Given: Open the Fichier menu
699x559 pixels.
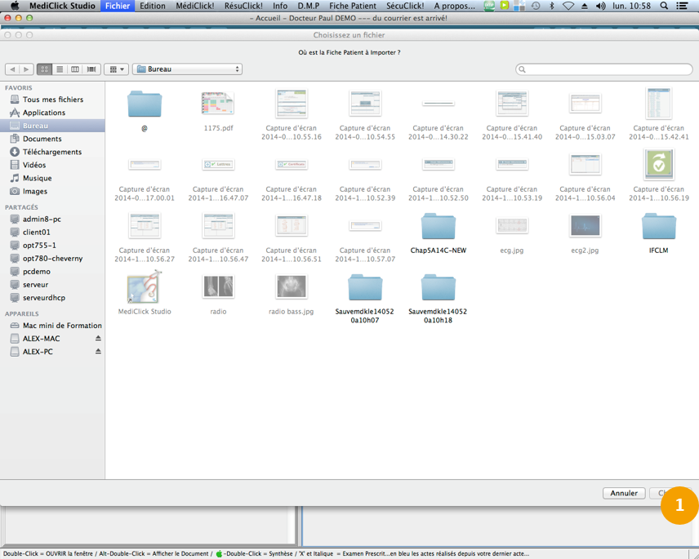Looking at the screenshot, I should (x=118, y=6).
